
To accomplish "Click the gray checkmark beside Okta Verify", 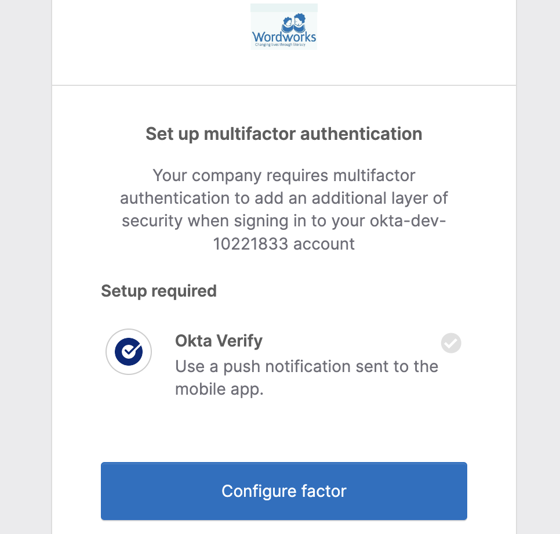I will 451,343.
